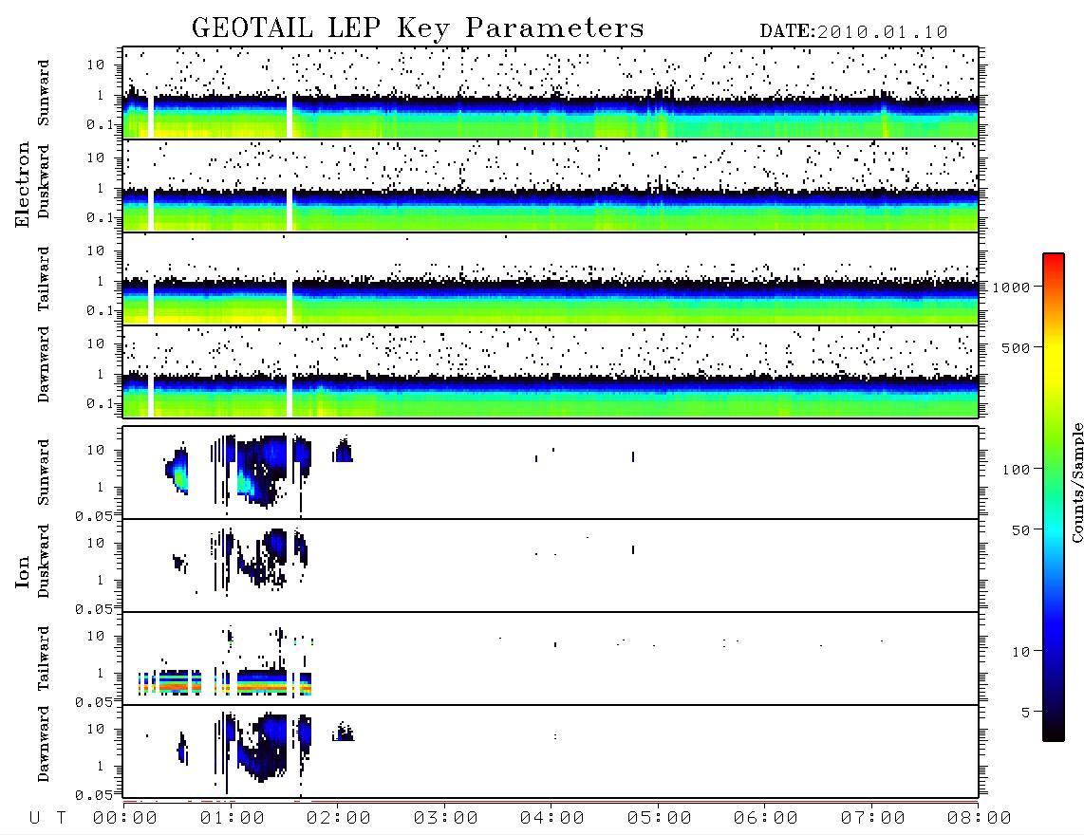Click the Electron Dawnward spectrogram panel
This screenshot has height=835, width=1084.
[551, 372]
